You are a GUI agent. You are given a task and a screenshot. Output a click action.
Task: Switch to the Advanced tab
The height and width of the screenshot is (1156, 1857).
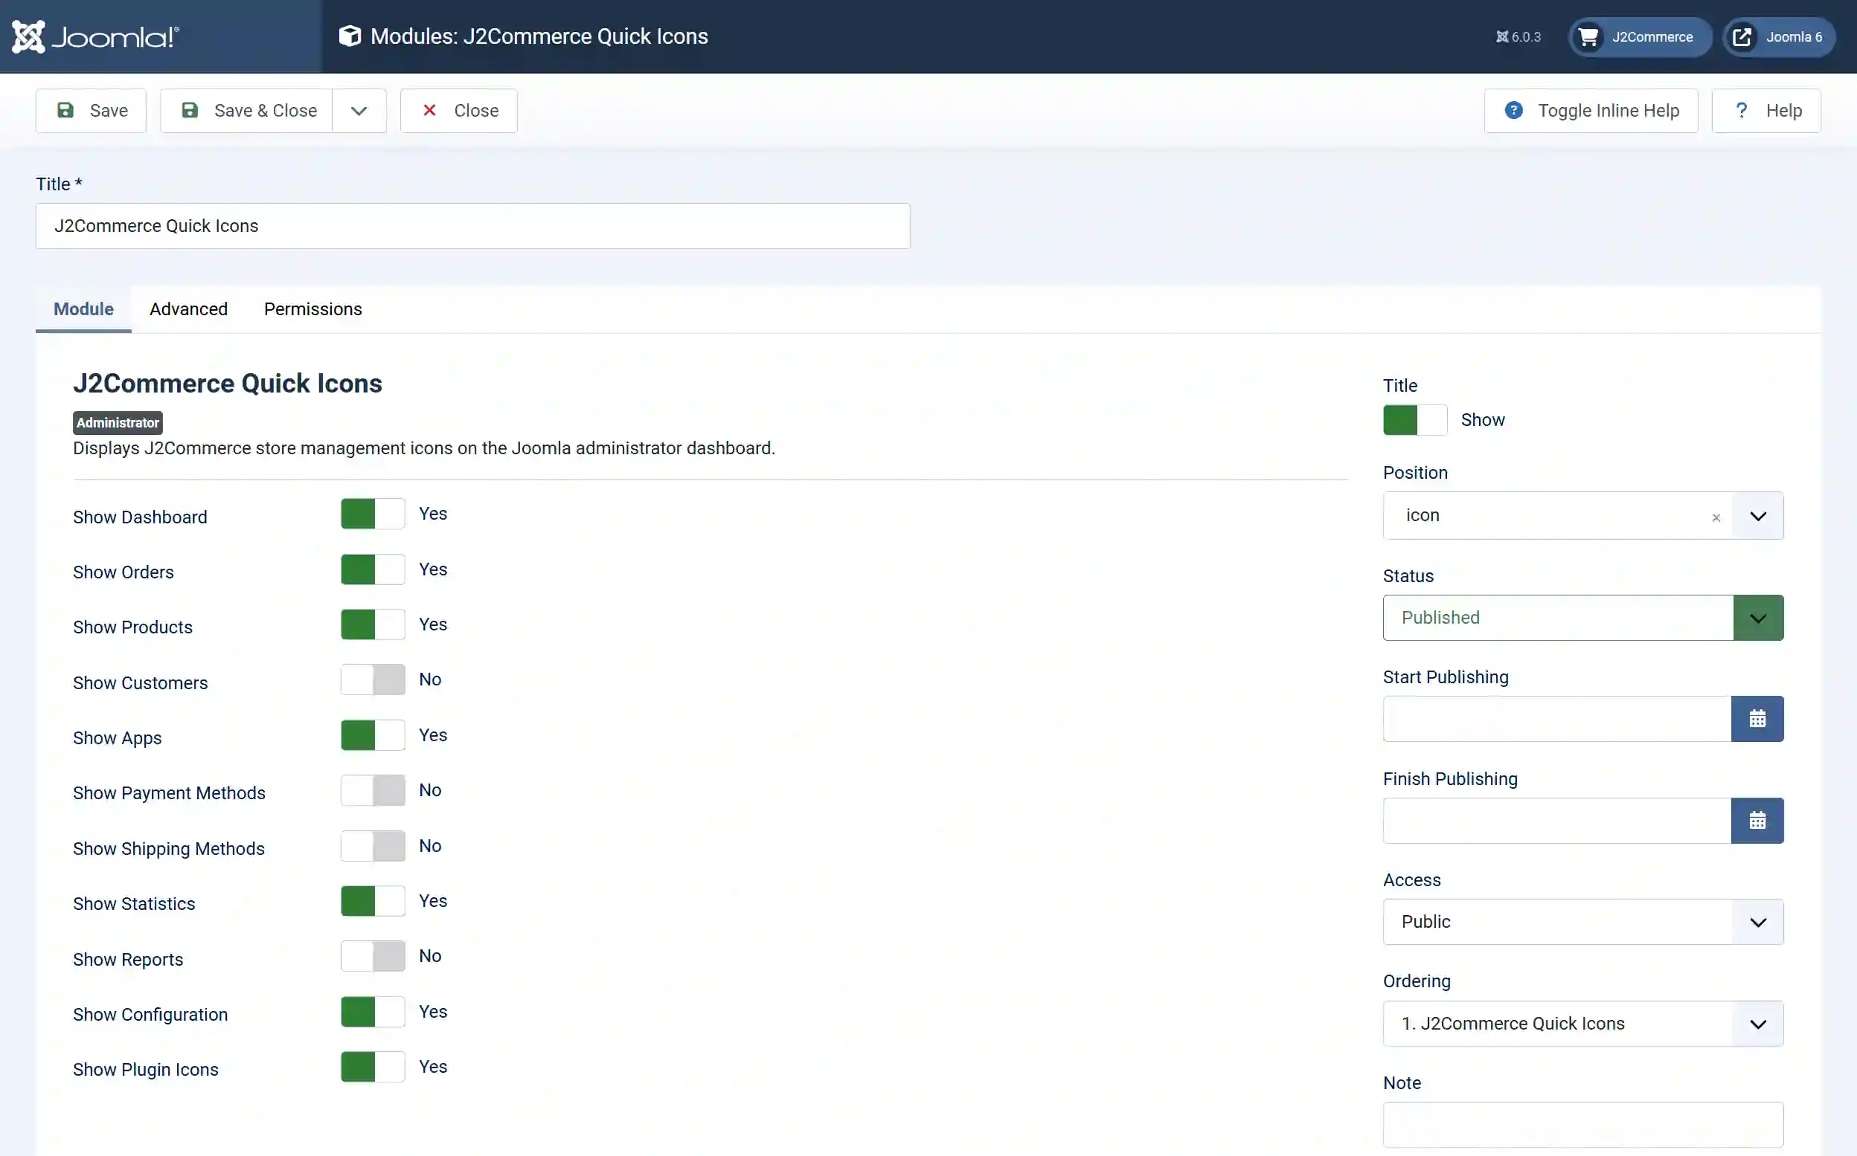189,309
